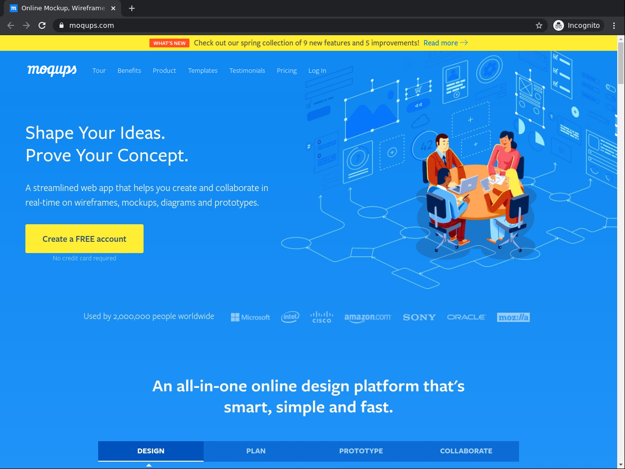Click the Intel logo
625x469 pixels.
click(290, 317)
